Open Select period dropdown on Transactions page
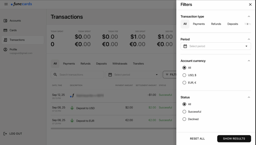The width and height of the screenshot is (256, 145). tap(133, 75)
